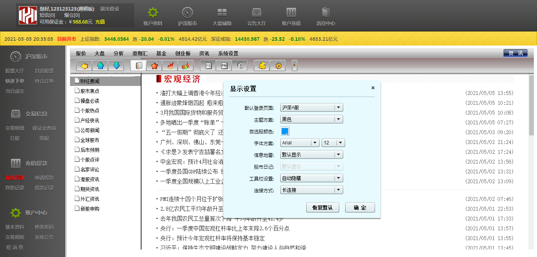Click the yellow back arrow toolbar icon
Image resolution: width=537 pixels, height=257 pixels.
click(x=84, y=66)
